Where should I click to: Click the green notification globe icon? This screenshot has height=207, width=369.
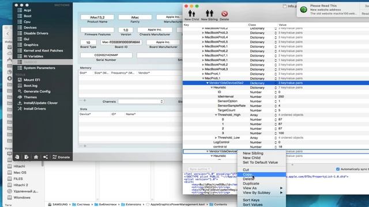pos(304,10)
